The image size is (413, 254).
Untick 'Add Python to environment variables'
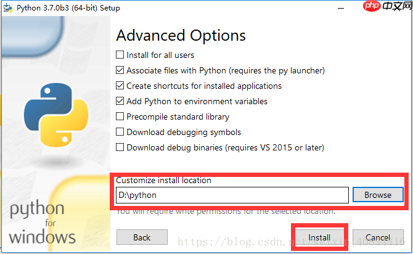click(120, 101)
